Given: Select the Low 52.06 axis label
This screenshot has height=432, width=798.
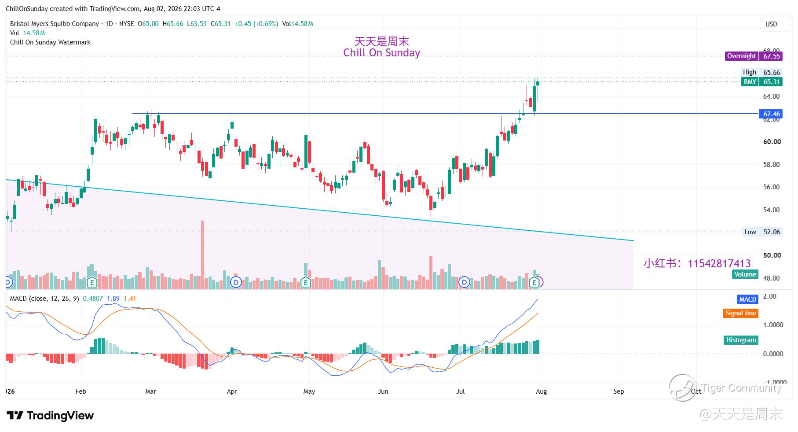Looking at the screenshot, I should [762, 232].
